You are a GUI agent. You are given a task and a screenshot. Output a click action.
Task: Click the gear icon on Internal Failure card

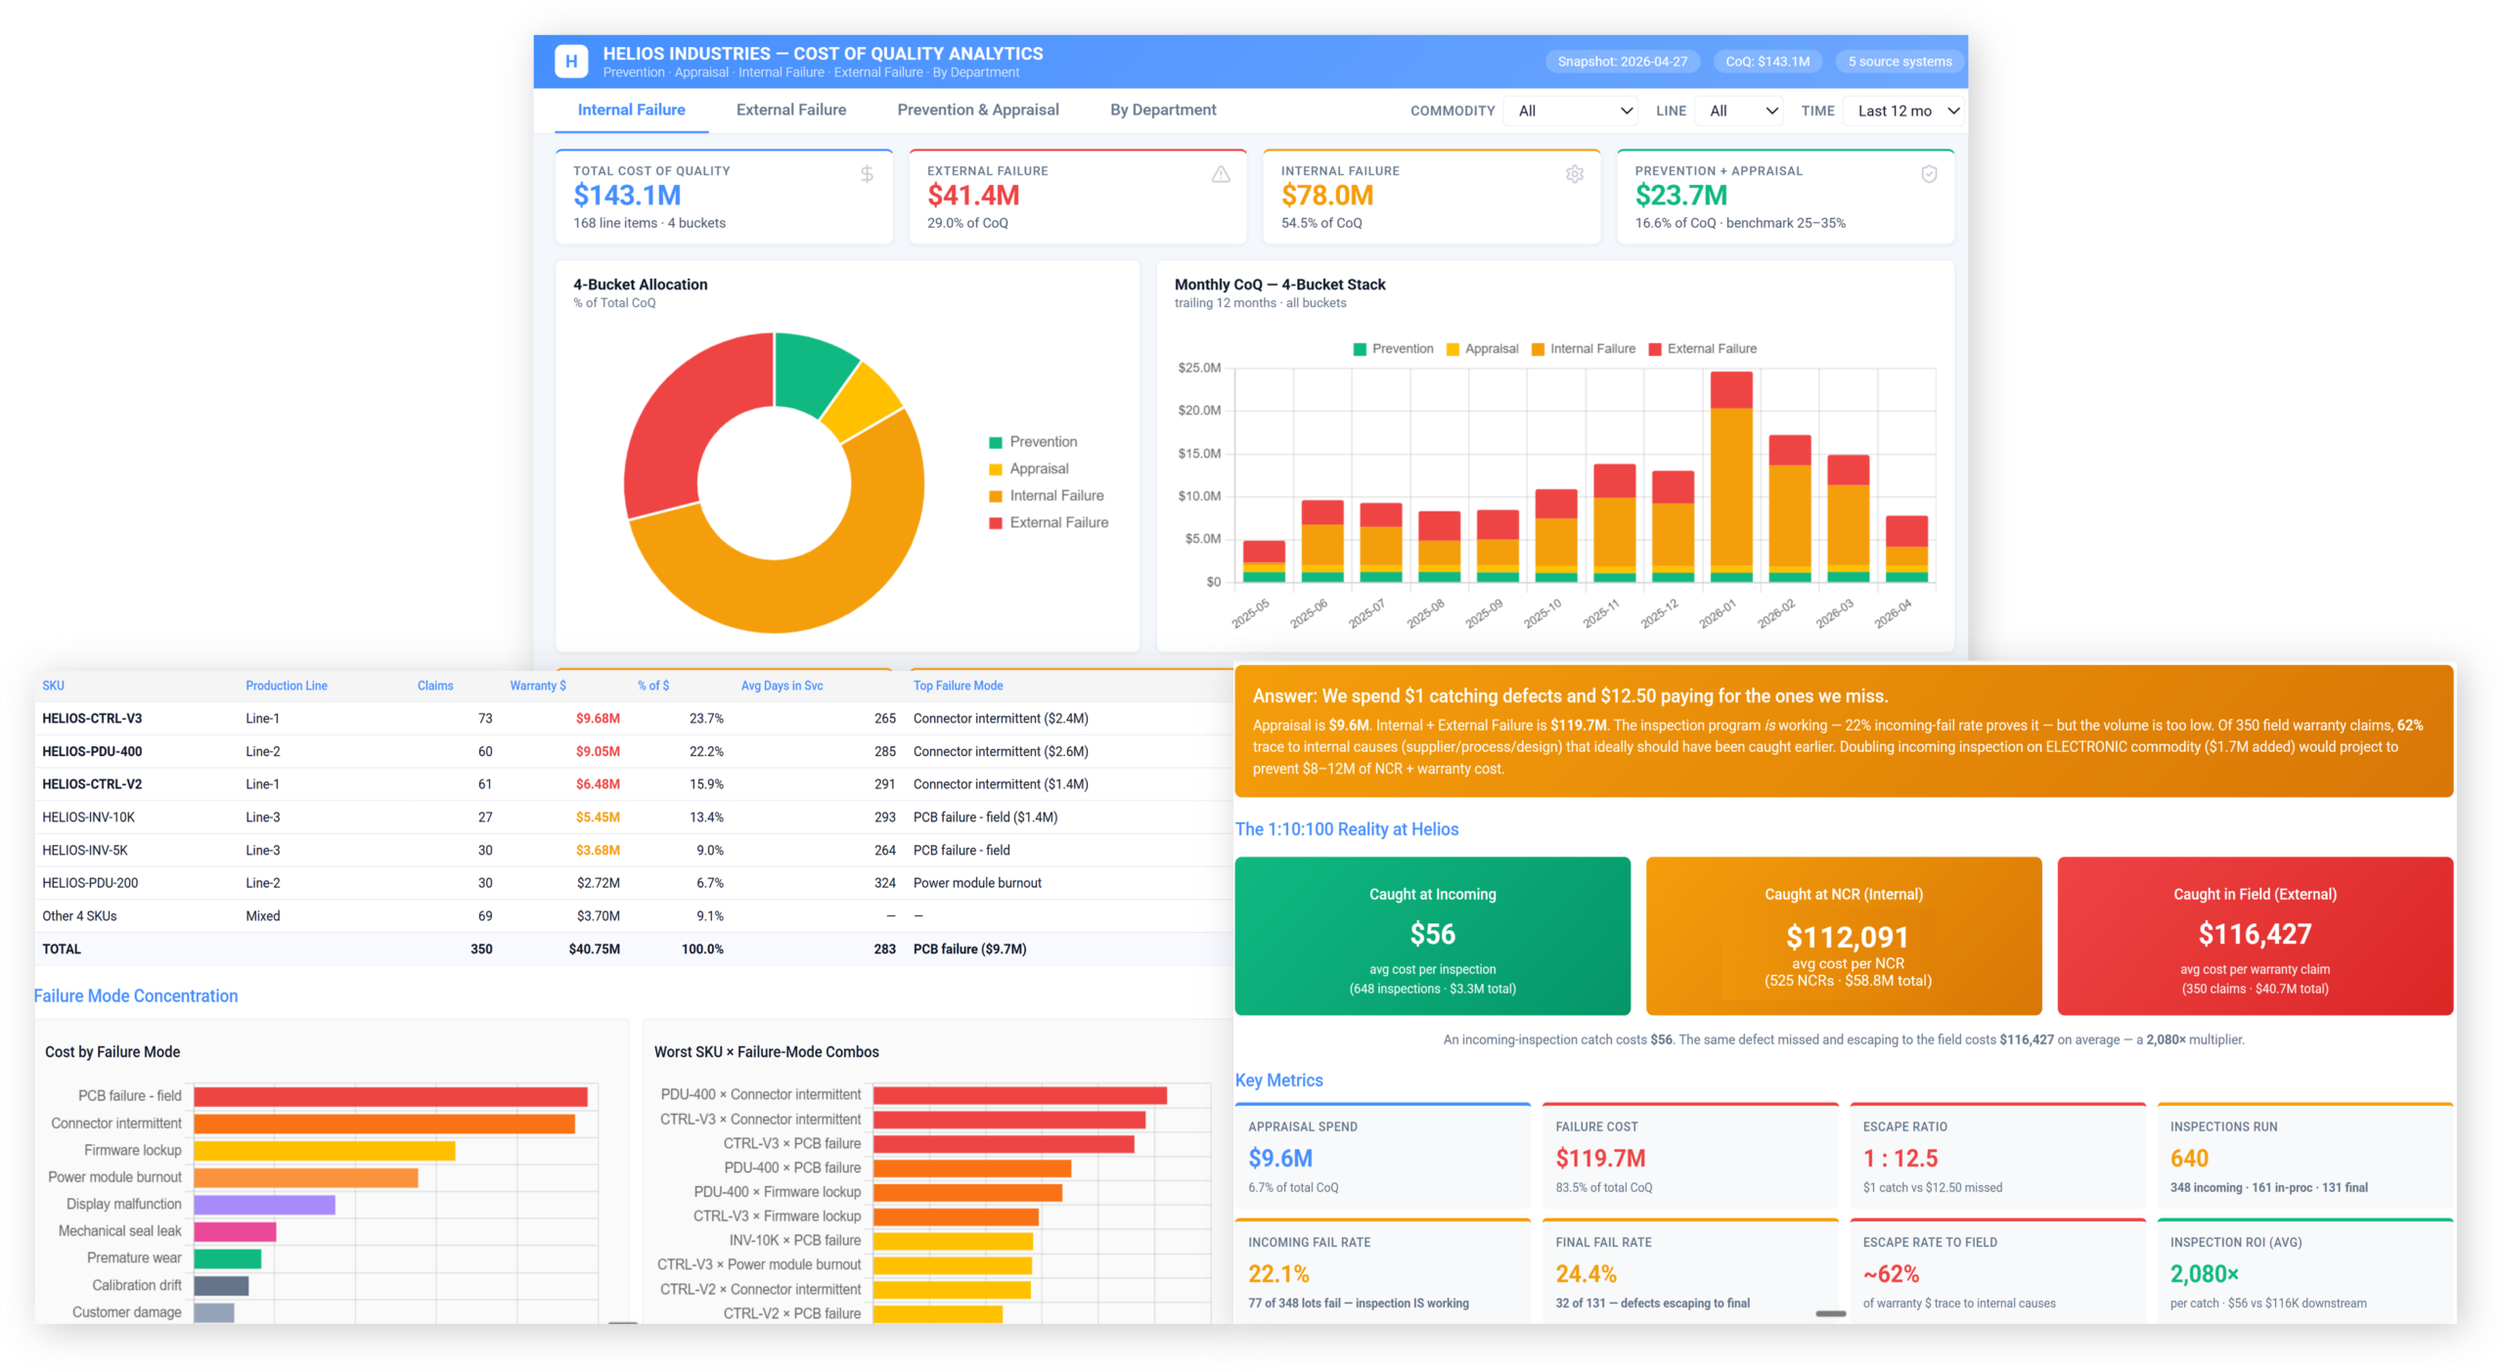[1575, 174]
